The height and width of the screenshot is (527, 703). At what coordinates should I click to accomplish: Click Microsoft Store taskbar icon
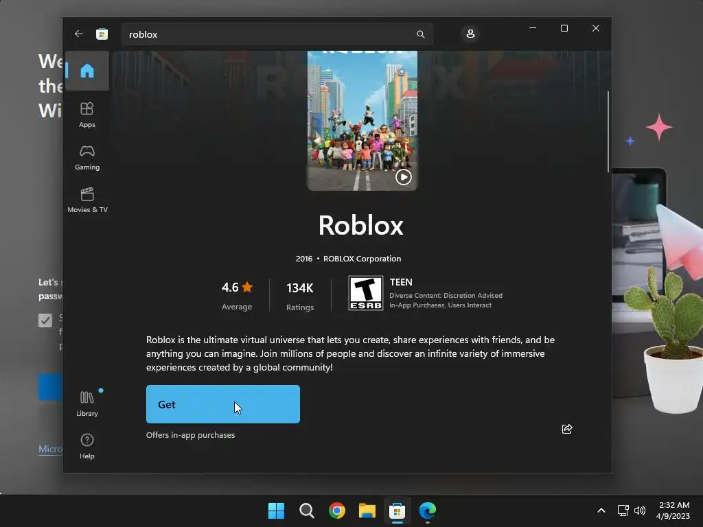397,511
